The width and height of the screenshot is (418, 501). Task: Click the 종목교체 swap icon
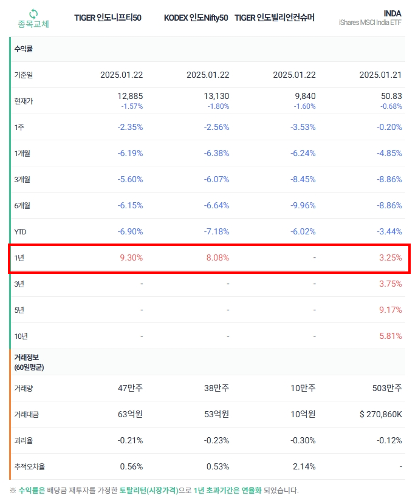pos(33,14)
